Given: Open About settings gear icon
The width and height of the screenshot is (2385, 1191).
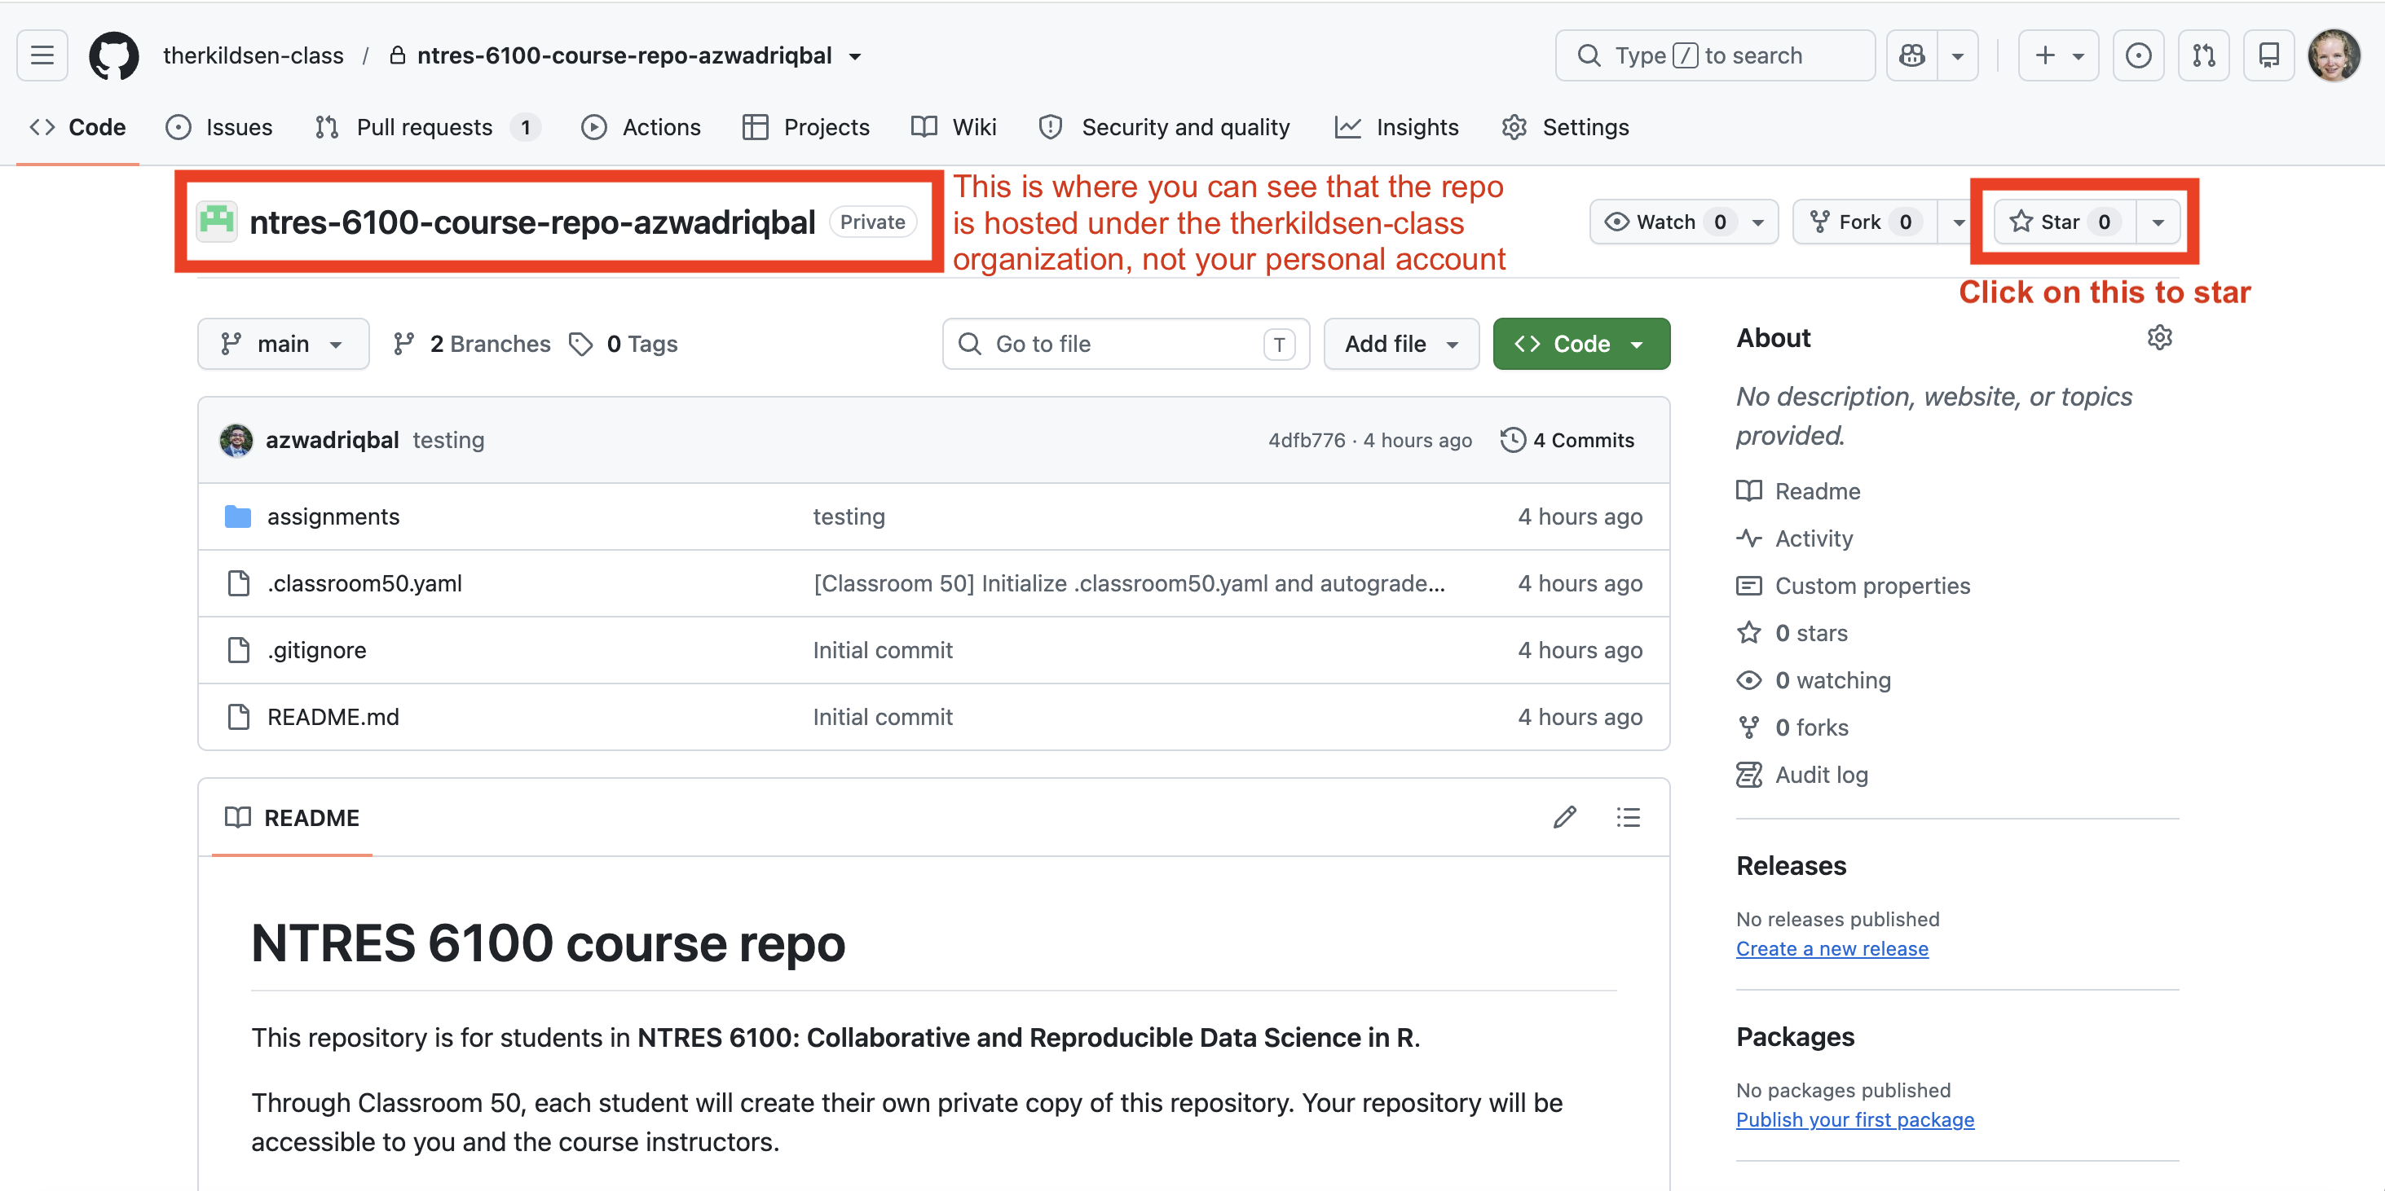Looking at the screenshot, I should pyautogui.click(x=2159, y=338).
